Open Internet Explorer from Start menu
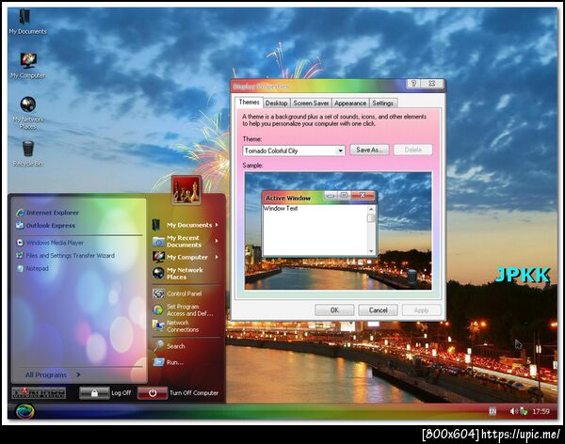565x444 pixels. pos(48,213)
